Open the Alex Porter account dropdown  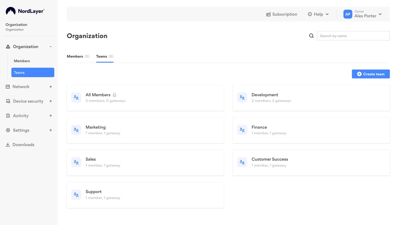coord(380,14)
